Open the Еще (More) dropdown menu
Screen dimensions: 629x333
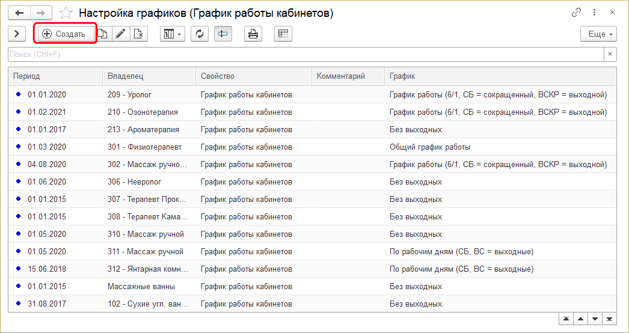(x=598, y=34)
